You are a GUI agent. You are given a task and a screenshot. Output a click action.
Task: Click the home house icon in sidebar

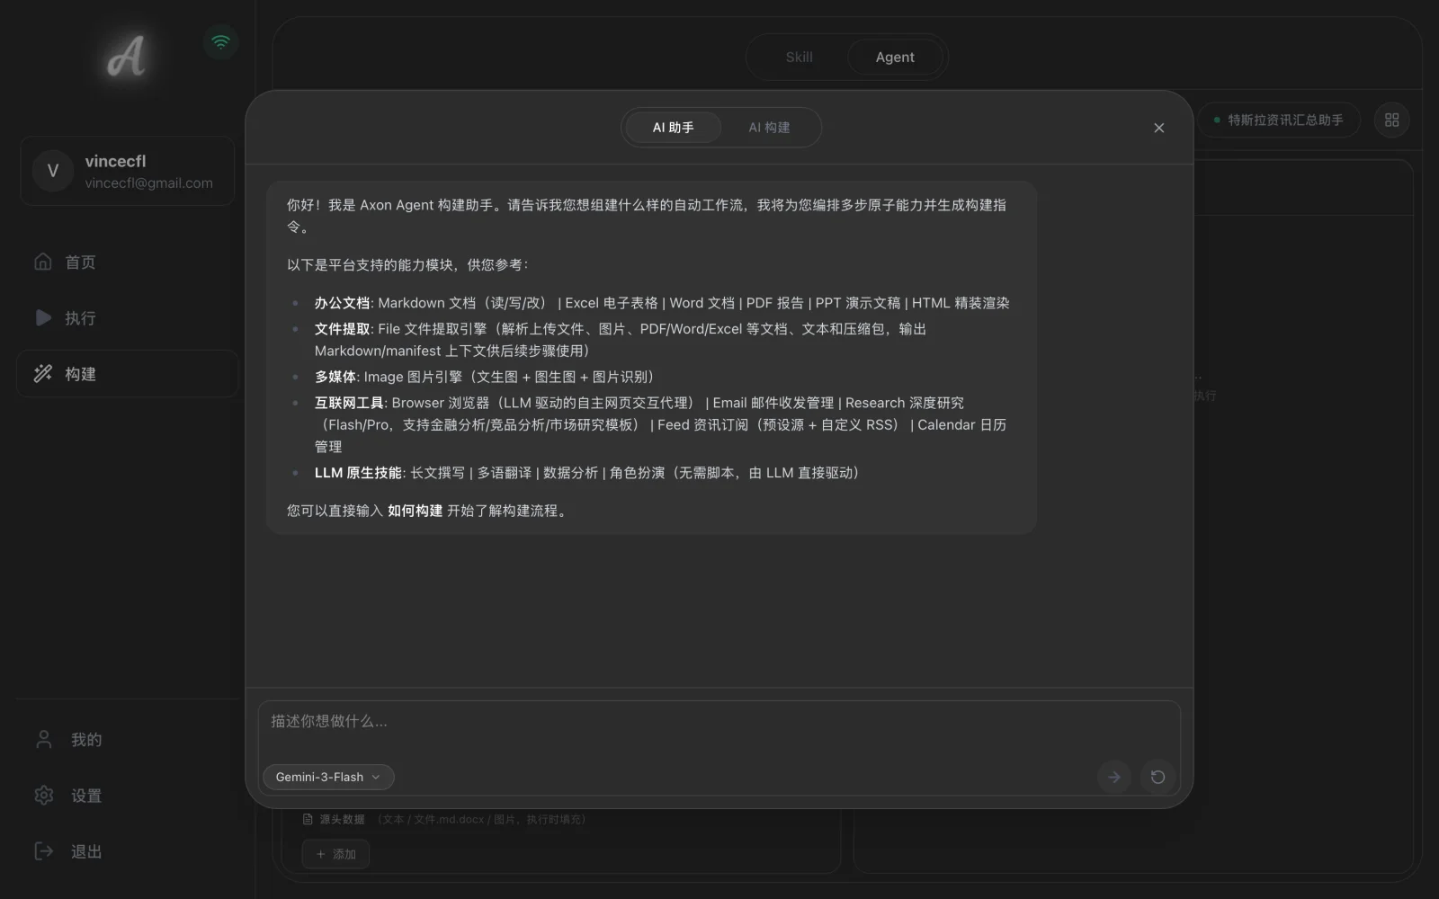43,262
